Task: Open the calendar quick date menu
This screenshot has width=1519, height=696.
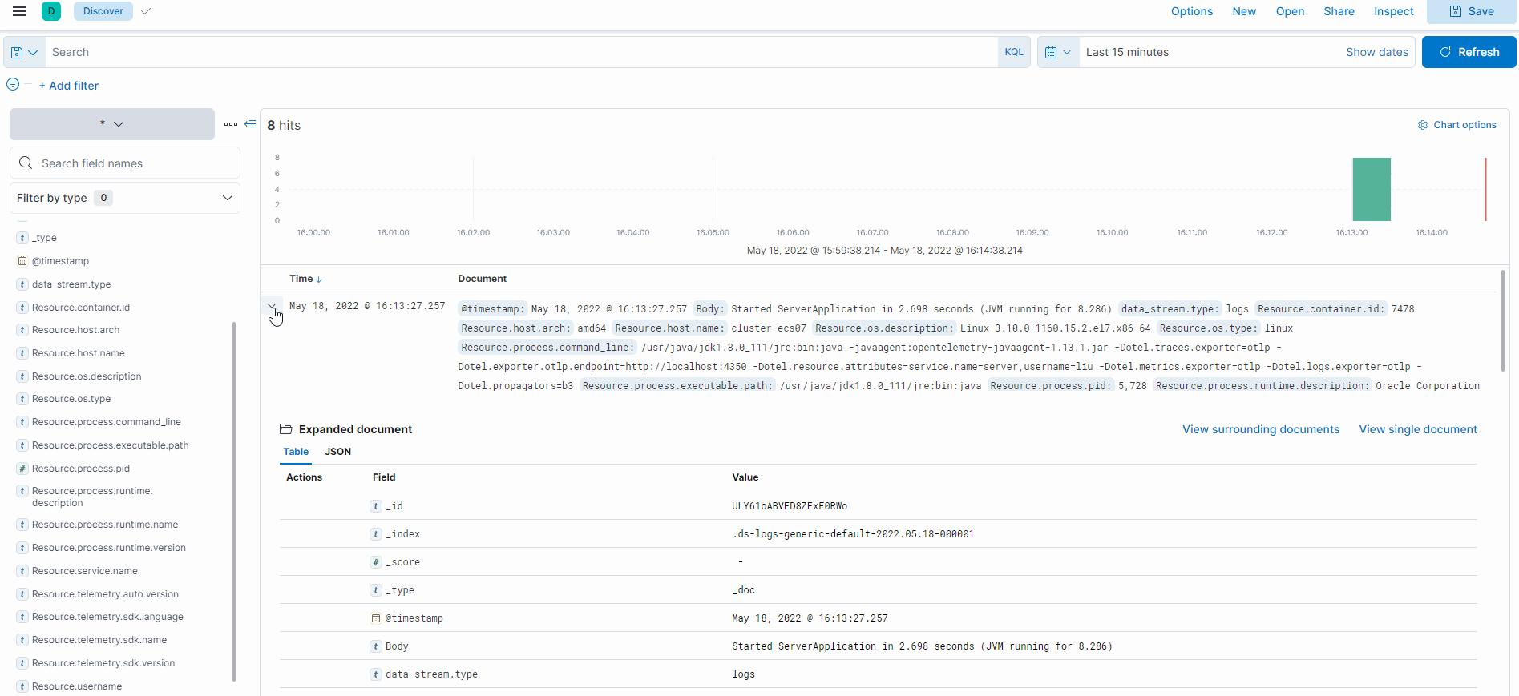Action: (x=1058, y=52)
